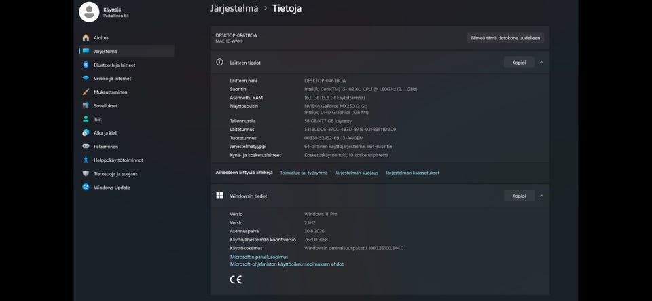Click the MACHC-WAX9 model text
Image resolution: width=652 pixels, height=301 pixels.
[x=229, y=41]
